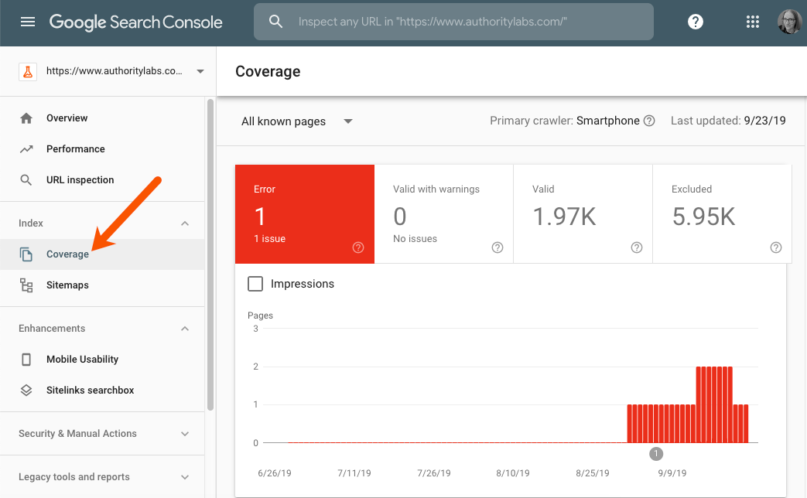Click the authoritylabs property flask icon

(x=28, y=71)
